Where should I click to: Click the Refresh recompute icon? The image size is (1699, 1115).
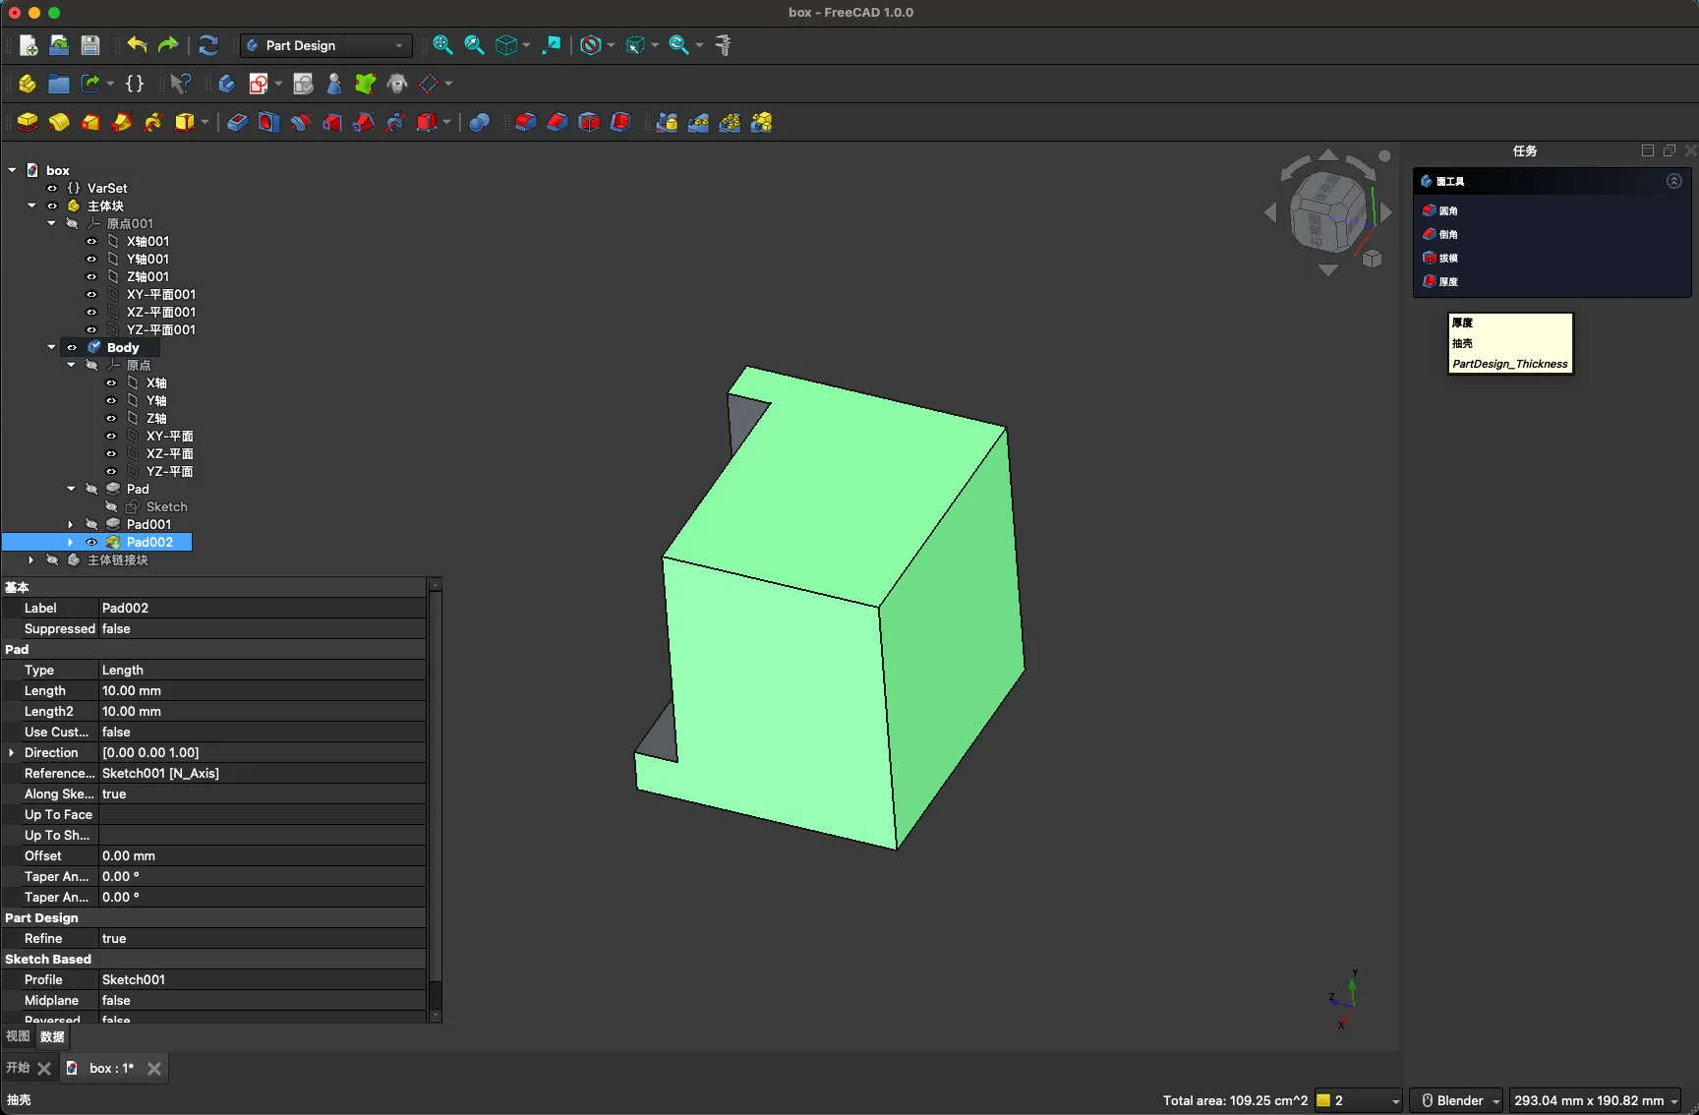point(207,45)
